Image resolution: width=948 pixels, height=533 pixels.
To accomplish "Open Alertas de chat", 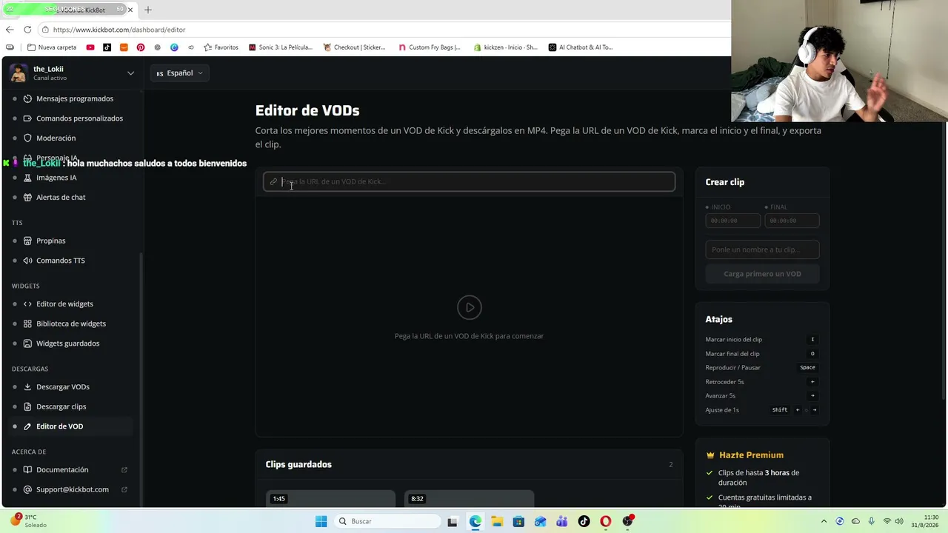I will (61, 197).
